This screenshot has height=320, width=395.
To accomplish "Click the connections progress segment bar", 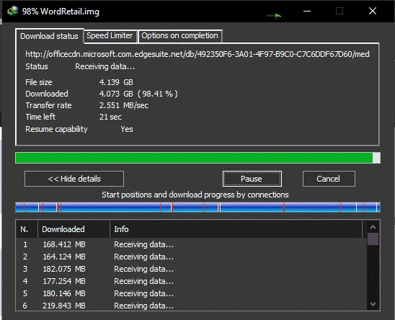I will tap(197, 207).
